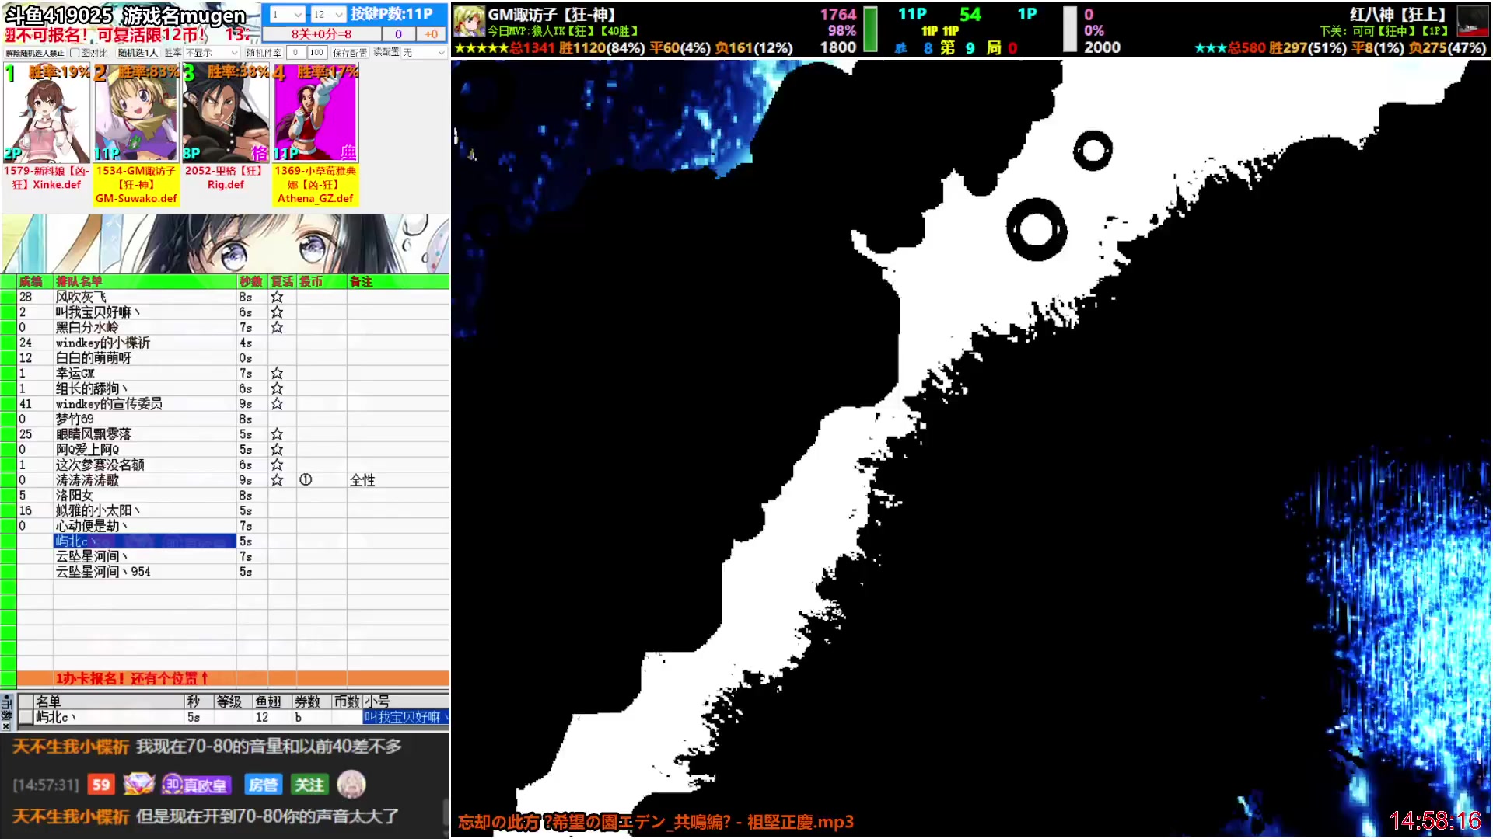This screenshot has width=1493, height=839.
Task: Select queue row 黑白分水岭
Action: (x=145, y=328)
